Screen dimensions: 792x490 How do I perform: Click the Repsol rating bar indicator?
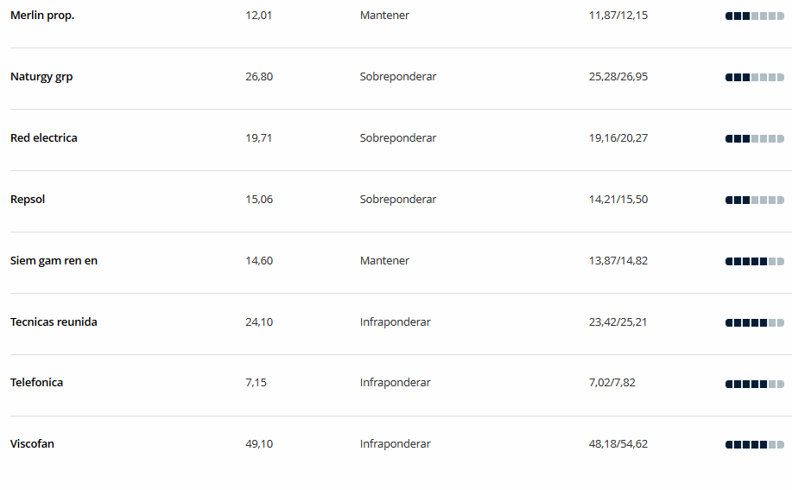coord(755,200)
